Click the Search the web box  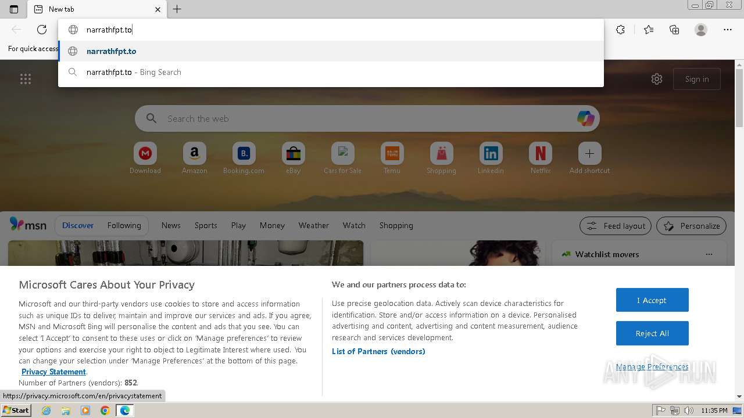coord(366,118)
